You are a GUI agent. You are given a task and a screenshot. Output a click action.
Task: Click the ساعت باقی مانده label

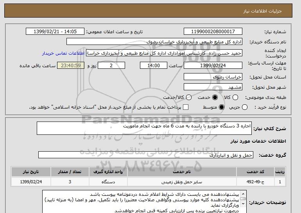[x=38, y=66]
